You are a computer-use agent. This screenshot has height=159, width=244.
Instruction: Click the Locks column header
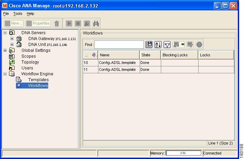(216, 55)
